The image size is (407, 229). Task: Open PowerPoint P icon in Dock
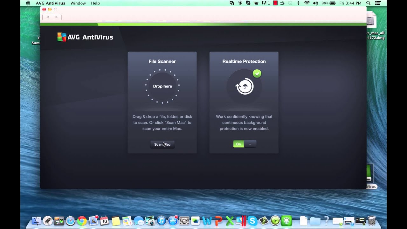click(x=218, y=221)
